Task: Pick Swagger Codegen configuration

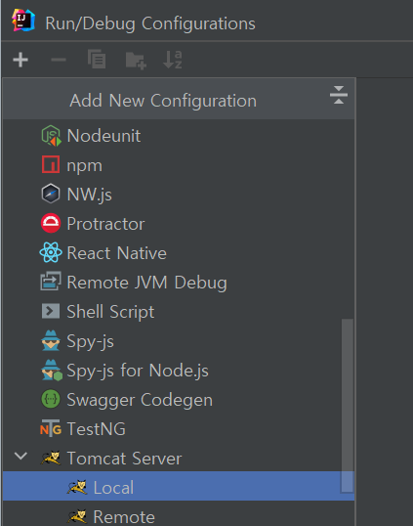Action: (x=179, y=400)
